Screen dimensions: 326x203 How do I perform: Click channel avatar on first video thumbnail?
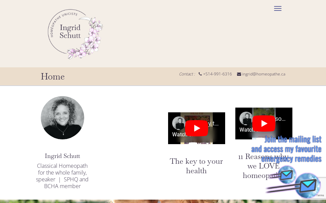pyautogui.click(x=179, y=123)
